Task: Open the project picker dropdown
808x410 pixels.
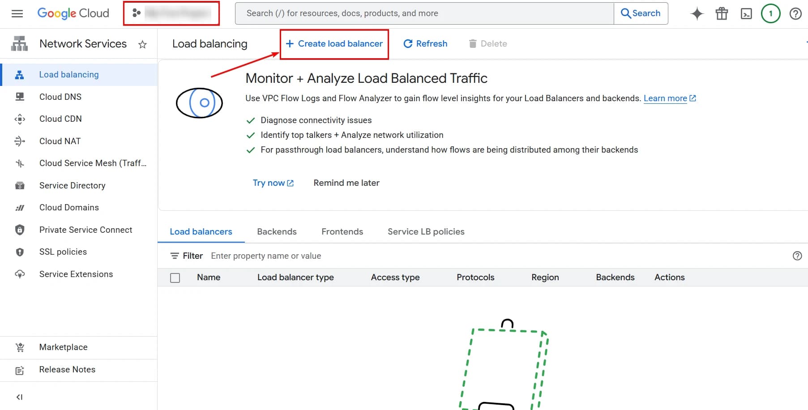Action: tap(171, 13)
